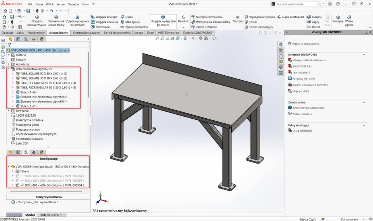The image size is (373, 221).
Task: Choose Zgięcie wyciągnięte po profilach tool
Action: coord(78,21)
